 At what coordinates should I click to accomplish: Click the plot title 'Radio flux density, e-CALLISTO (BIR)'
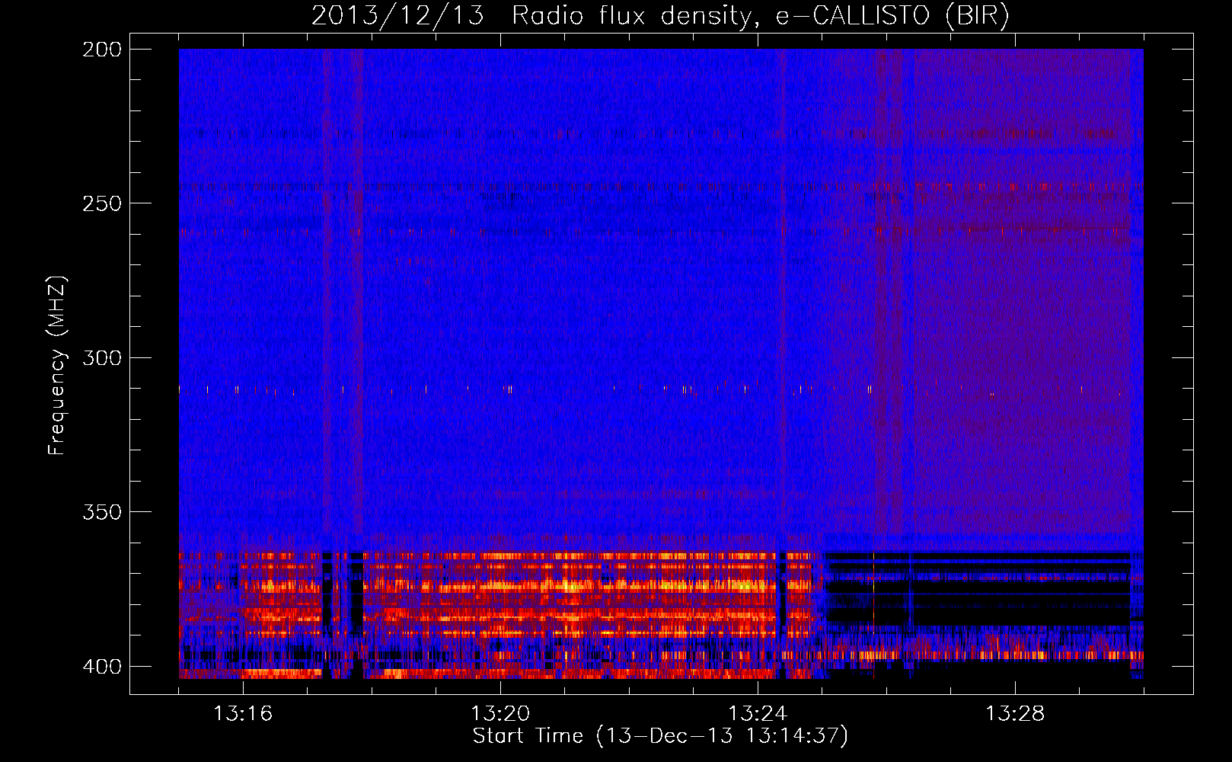(x=760, y=16)
